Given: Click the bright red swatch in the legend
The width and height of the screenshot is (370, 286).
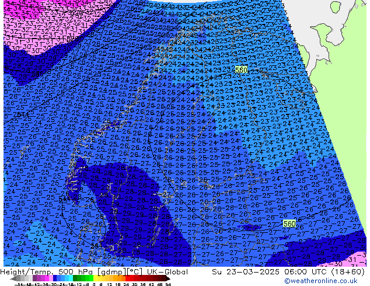Looking at the screenshot, I should click(x=127, y=278).
